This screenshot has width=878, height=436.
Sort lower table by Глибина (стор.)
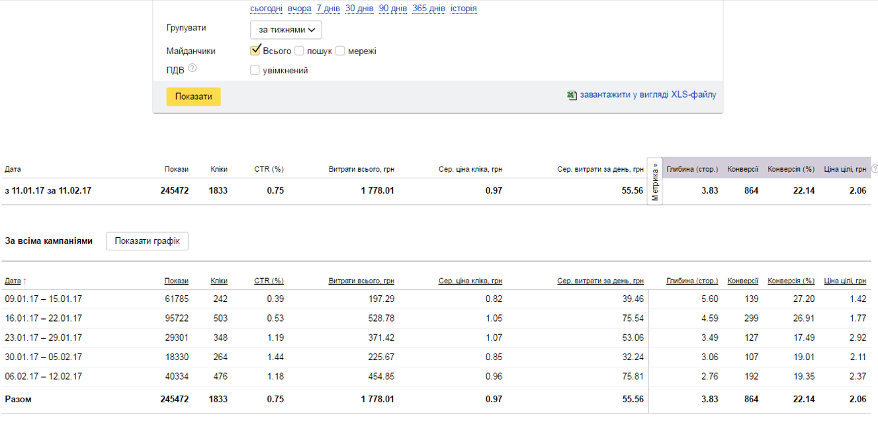coord(692,281)
